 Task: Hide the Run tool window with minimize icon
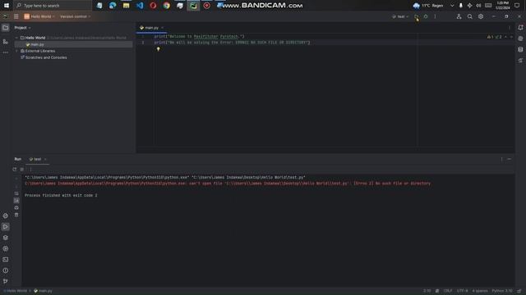pos(510,159)
